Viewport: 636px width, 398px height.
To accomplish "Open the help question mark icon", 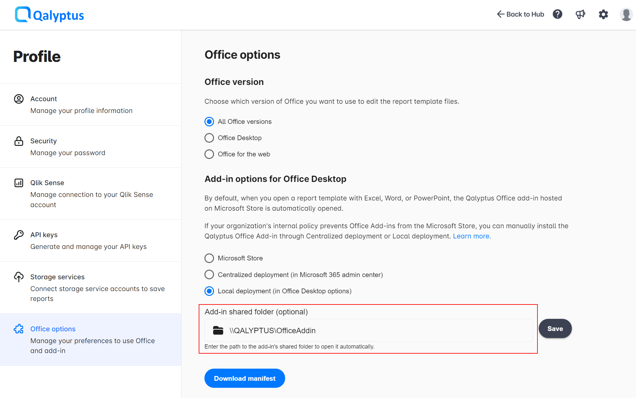I will click(x=557, y=14).
